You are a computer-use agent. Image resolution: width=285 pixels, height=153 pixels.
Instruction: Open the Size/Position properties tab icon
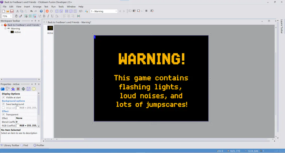click(x=8, y=89)
